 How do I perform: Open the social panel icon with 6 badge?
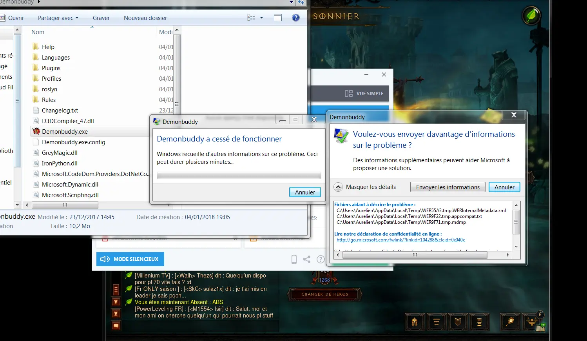(x=532, y=321)
